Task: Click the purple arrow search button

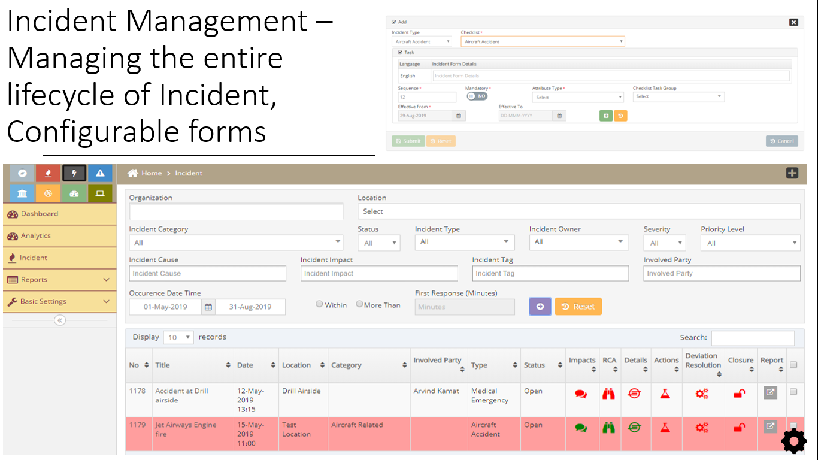Action: click(540, 307)
